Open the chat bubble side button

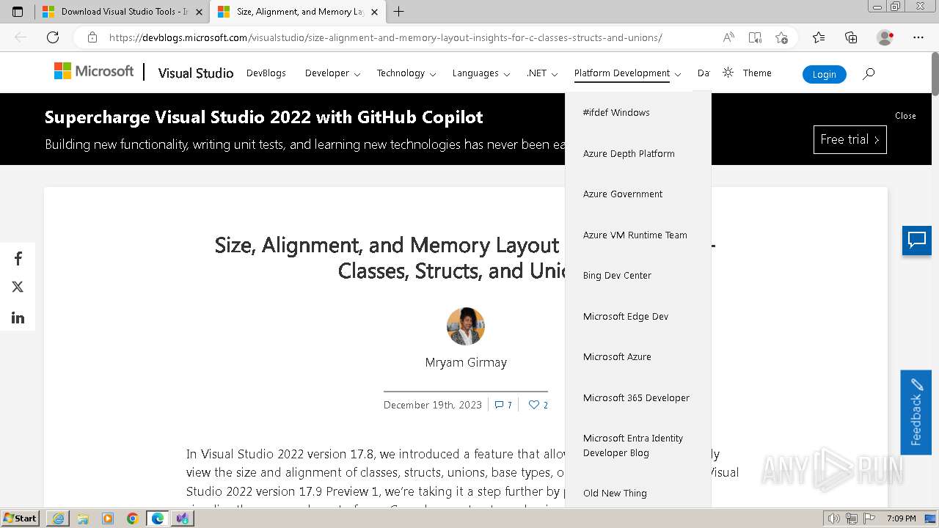917,241
